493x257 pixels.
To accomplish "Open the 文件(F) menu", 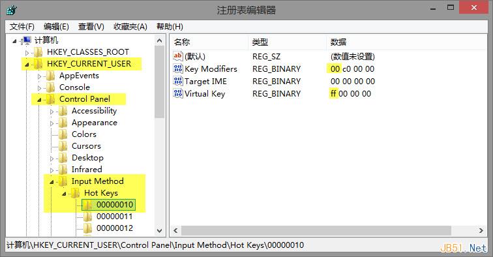I will (22, 27).
